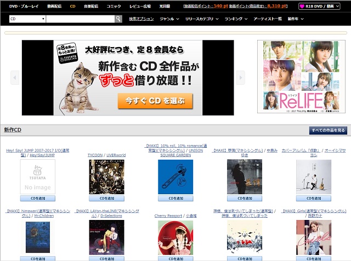Viewport: 351px width, 261px height.
Task: Expand the 製作年 menu
Action: pos(296,19)
